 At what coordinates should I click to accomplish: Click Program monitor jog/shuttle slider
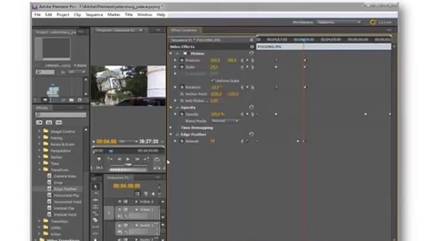[128, 165]
